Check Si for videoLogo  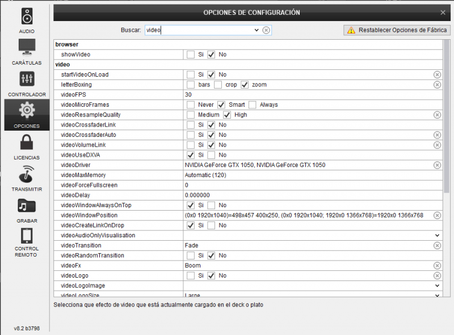[x=191, y=275]
